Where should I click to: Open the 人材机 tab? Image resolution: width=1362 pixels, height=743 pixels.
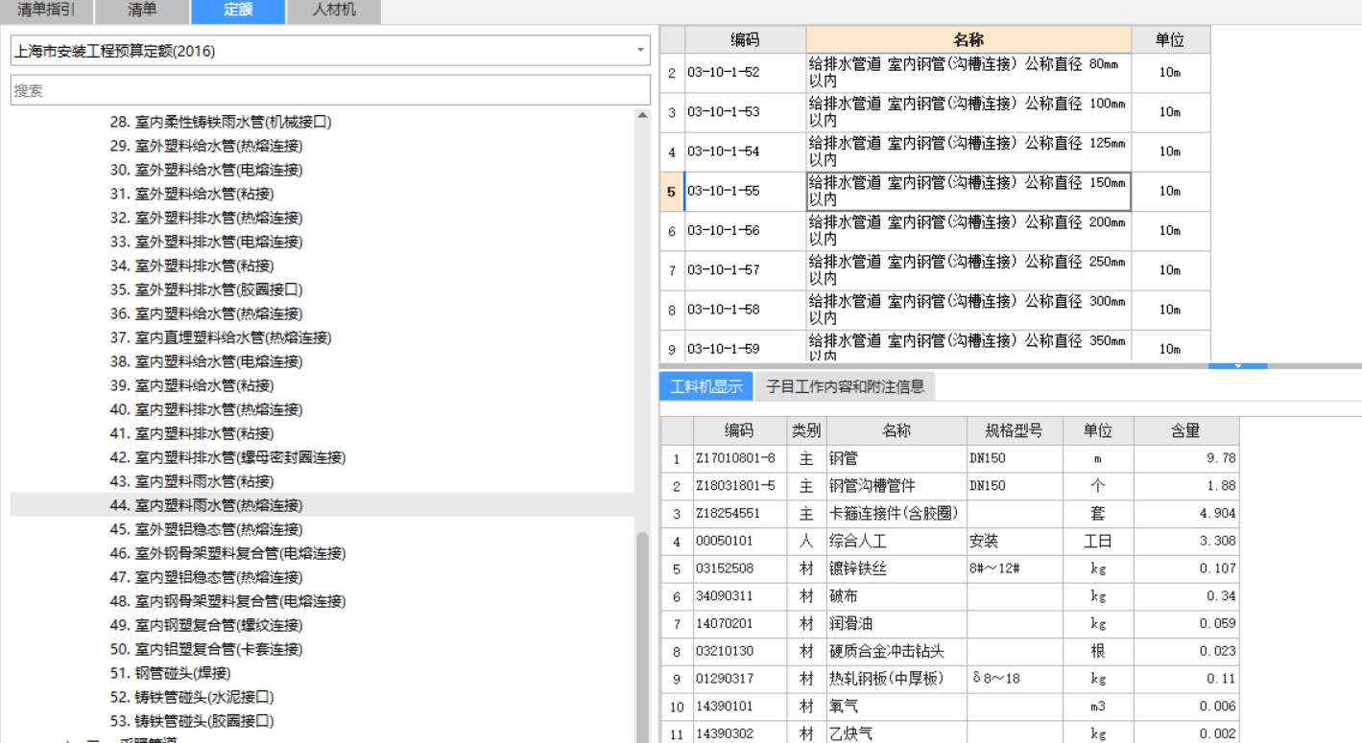(334, 12)
